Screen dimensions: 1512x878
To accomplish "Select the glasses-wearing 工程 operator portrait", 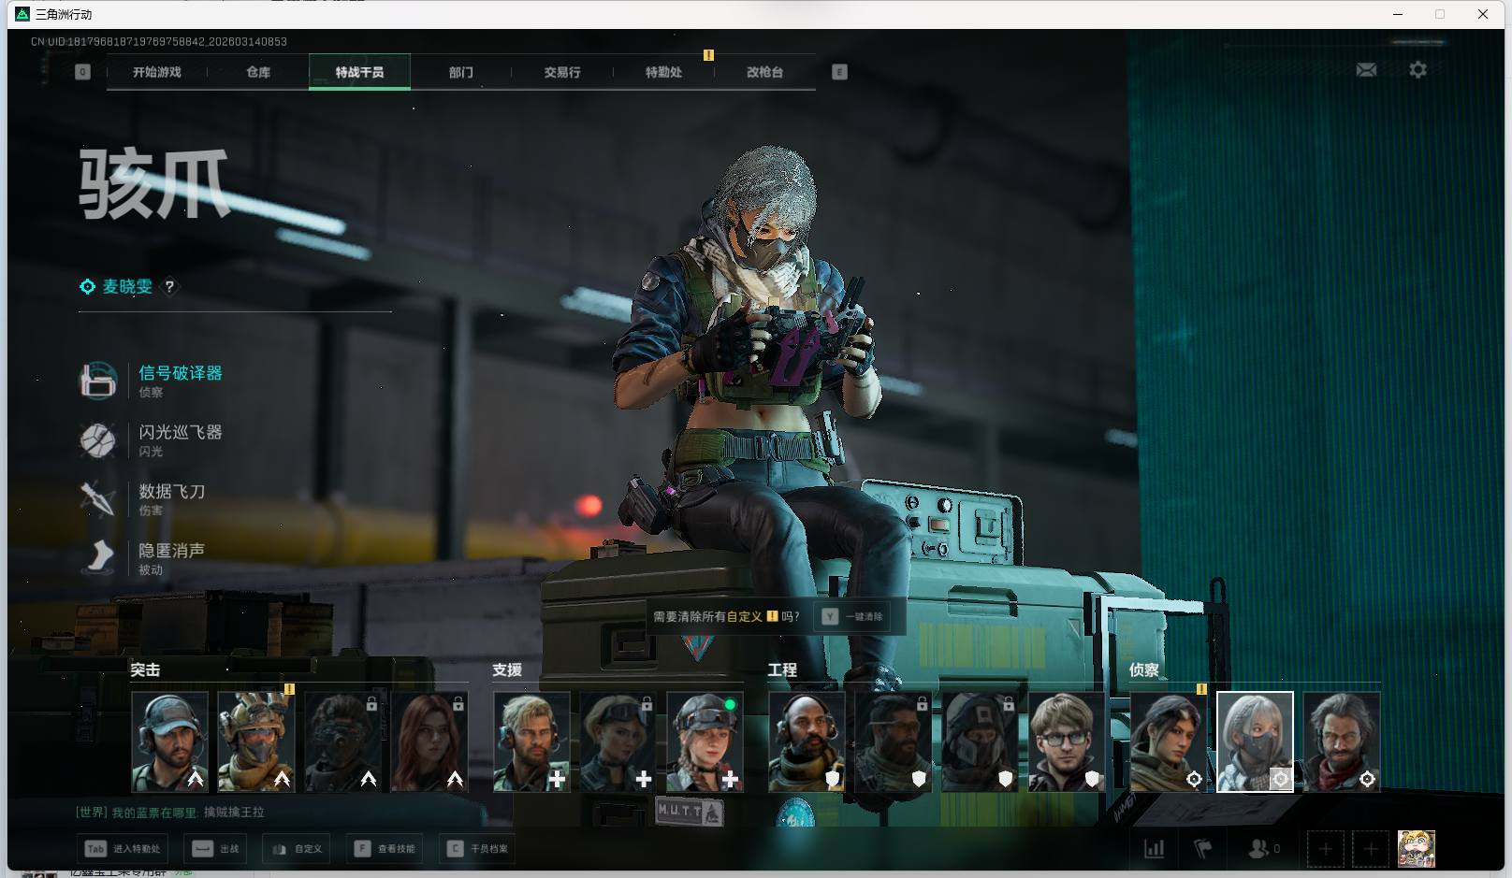I will 1066,741.
